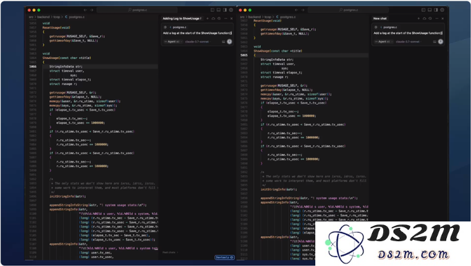Click the prompt text in the Adding Log chat input
The image size is (471, 266).
pos(198,33)
